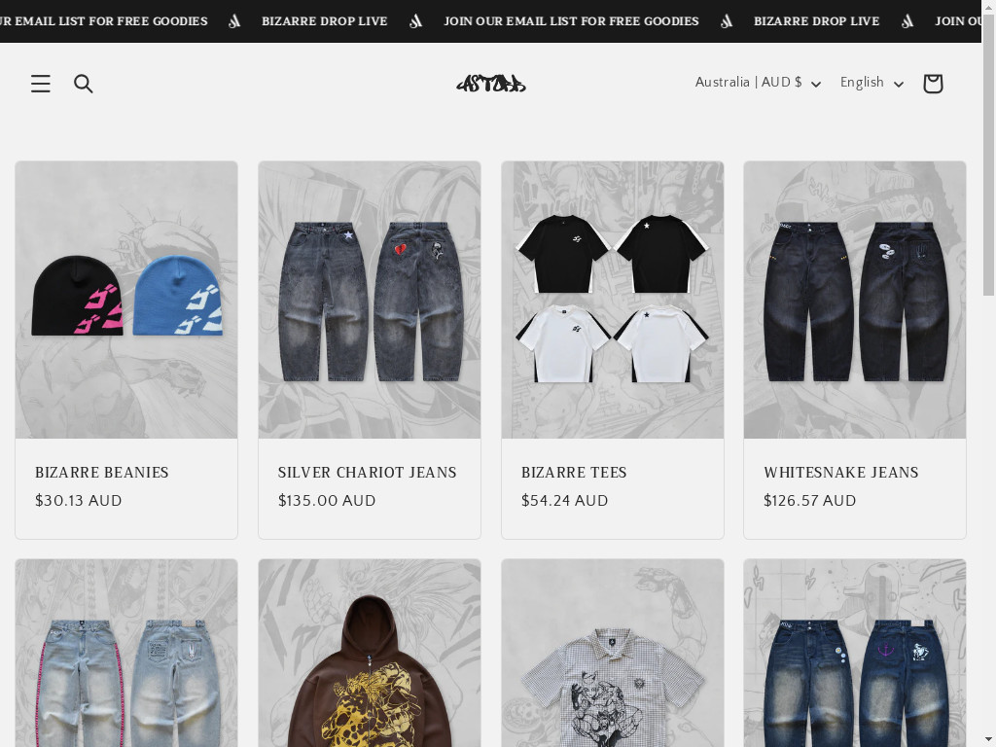
Task: Open the checkered button-up shirt image
Action: coord(613,653)
